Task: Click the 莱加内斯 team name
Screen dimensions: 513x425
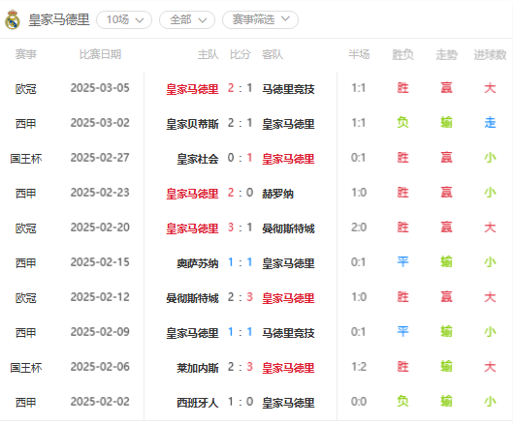Action: tap(198, 368)
